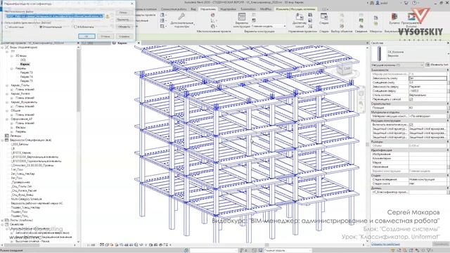Screen dimensions: 450x253
Task: Click middle icon in Inquiry panel
Action: tap(361, 20)
